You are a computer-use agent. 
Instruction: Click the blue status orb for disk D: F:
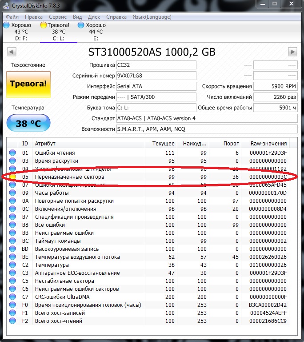(x=7, y=25)
